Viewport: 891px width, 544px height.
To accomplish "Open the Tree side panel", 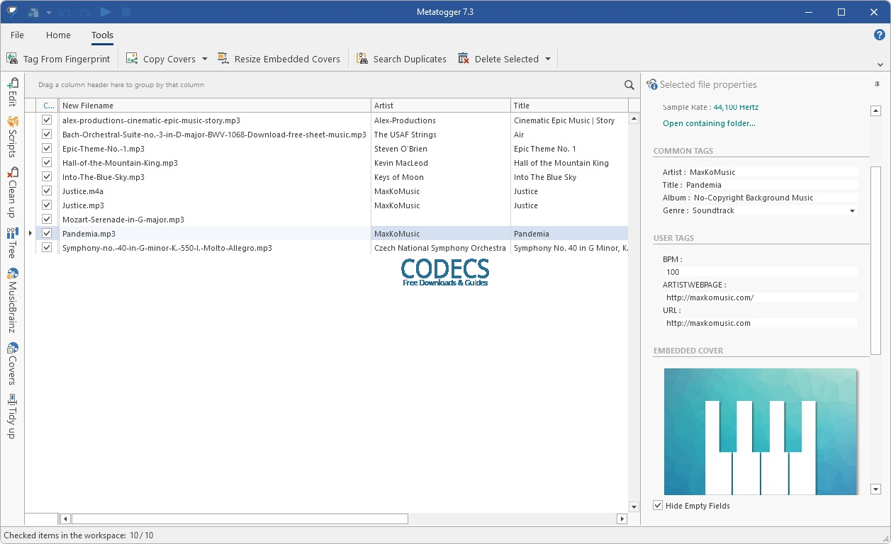I will click(12, 243).
